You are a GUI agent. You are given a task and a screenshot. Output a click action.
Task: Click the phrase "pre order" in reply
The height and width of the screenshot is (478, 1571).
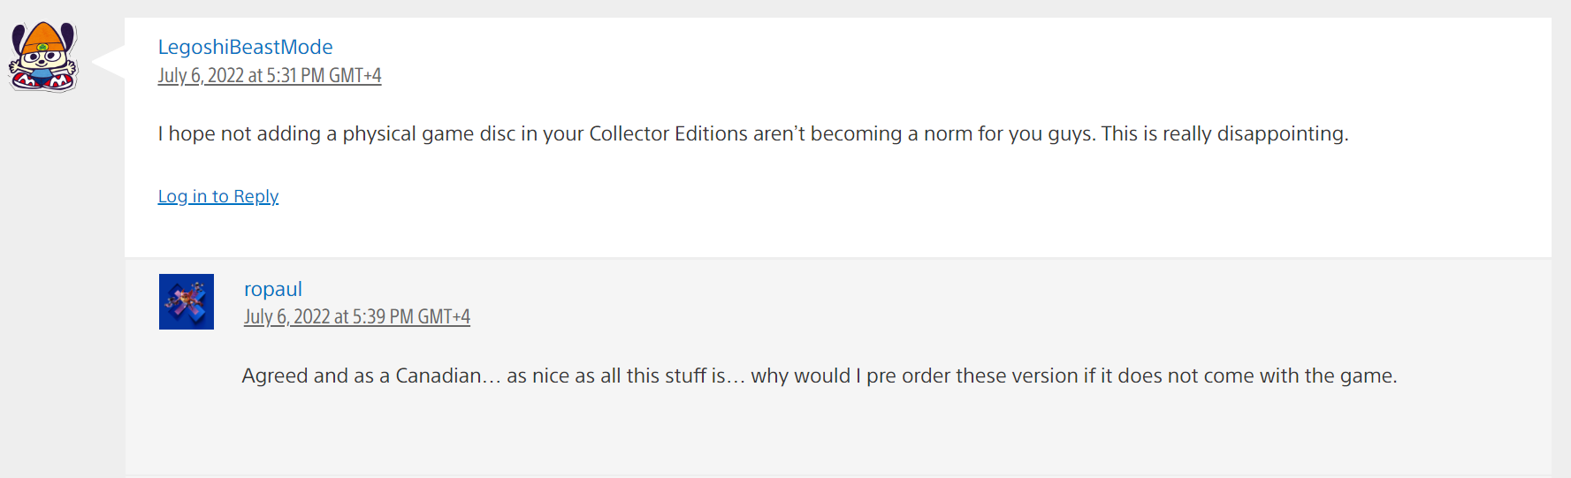click(x=909, y=376)
